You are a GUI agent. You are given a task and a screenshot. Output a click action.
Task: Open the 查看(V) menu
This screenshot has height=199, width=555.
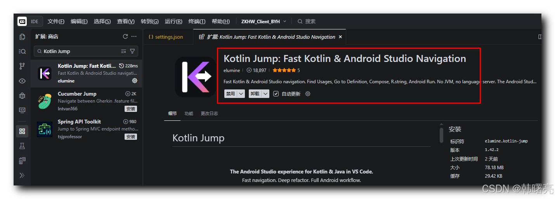(x=126, y=21)
